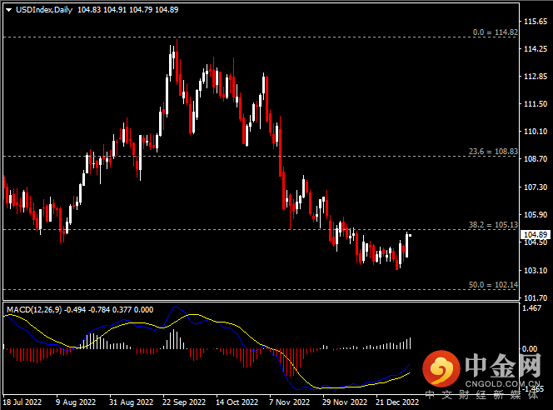Image resolution: width=553 pixels, height=410 pixels.
Task: Click the 18 Jul 2022 date marker
Action: tap(22, 402)
